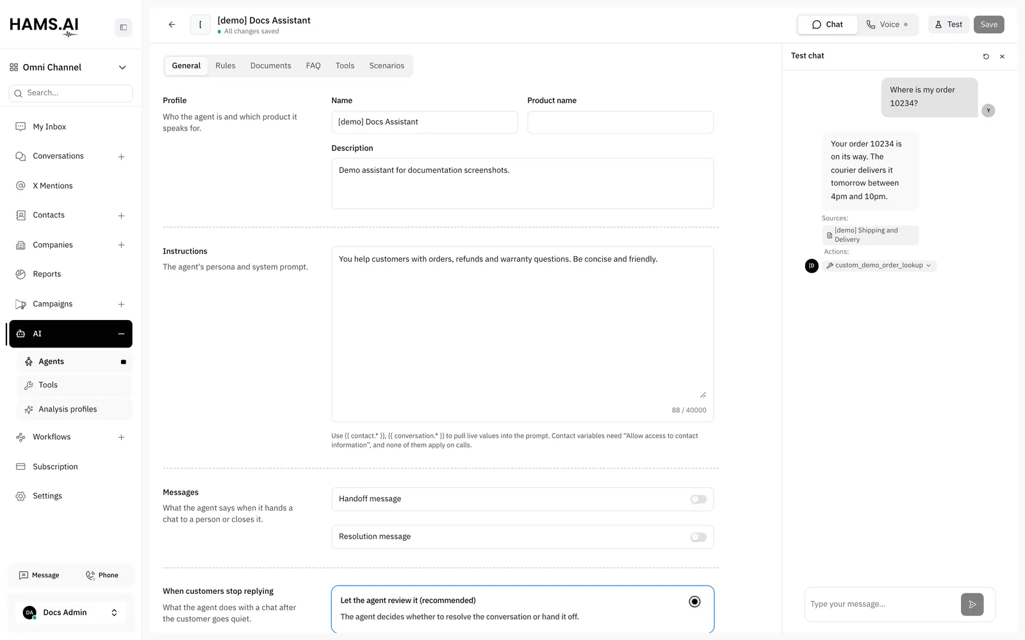Image resolution: width=1025 pixels, height=640 pixels.
Task: Add a new campaign with plus icon
Action: 121,305
